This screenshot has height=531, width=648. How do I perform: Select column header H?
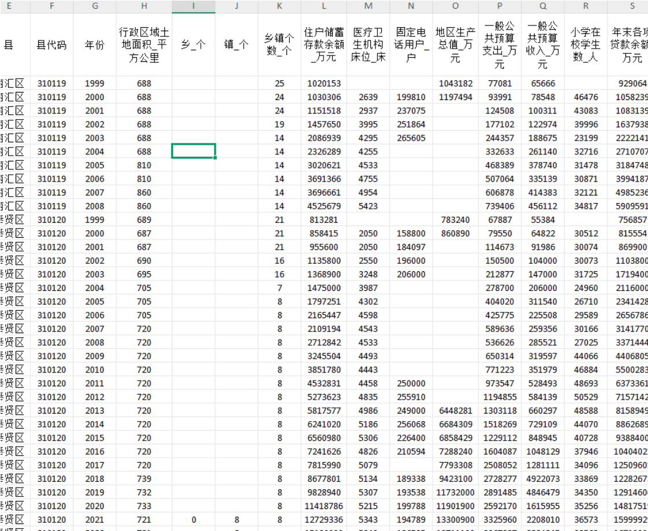pos(144,6)
